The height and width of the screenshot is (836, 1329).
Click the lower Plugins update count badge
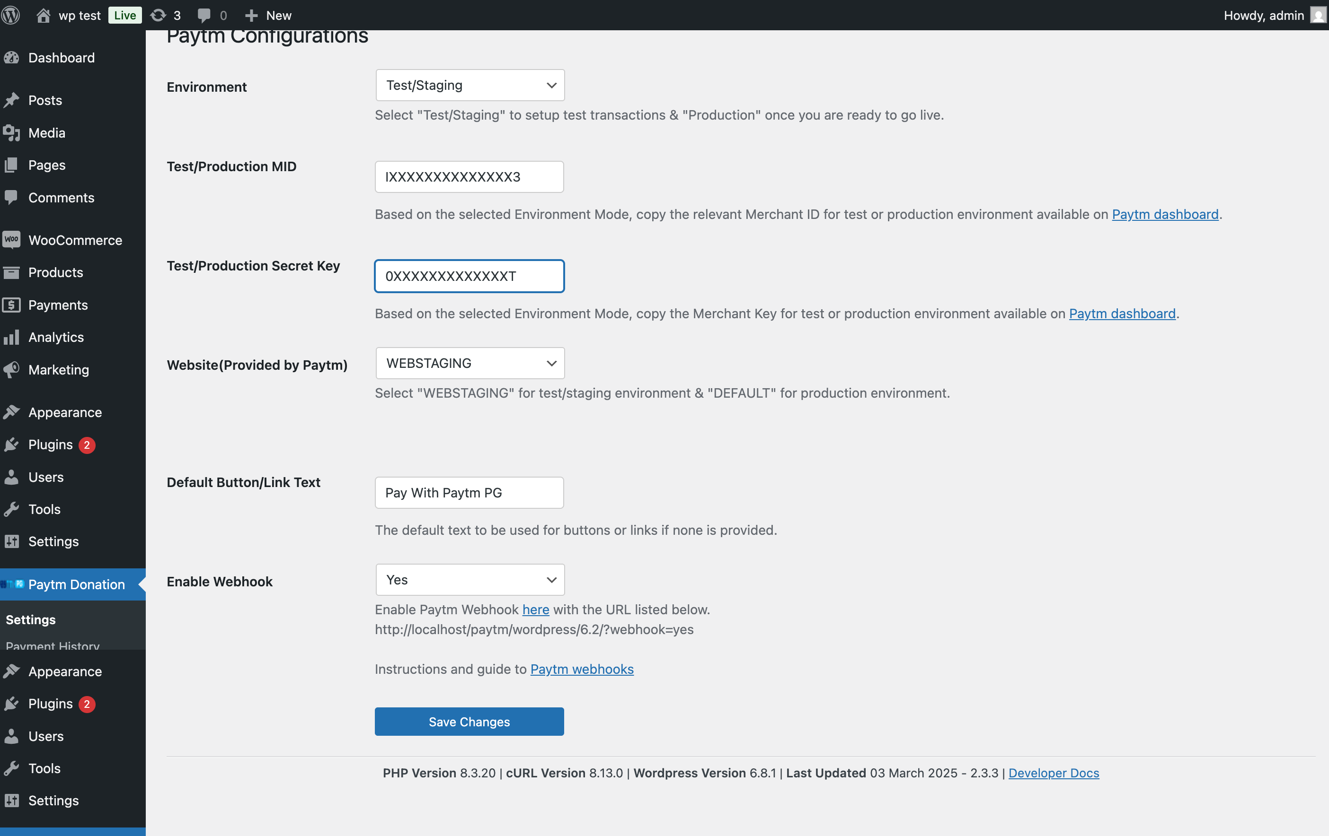tap(87, 704)
